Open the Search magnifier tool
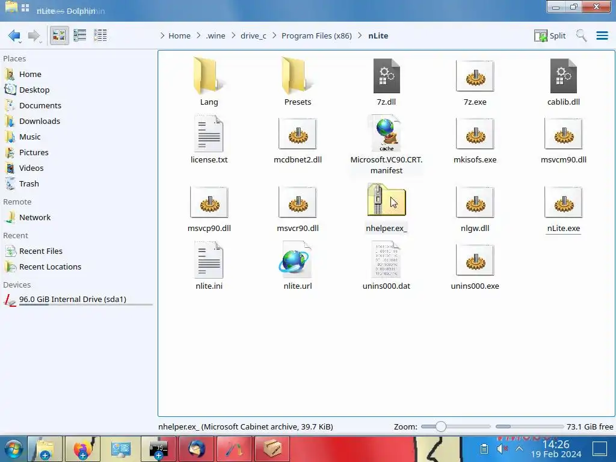Viewport: 616px width, 462px height. (582, 35)
